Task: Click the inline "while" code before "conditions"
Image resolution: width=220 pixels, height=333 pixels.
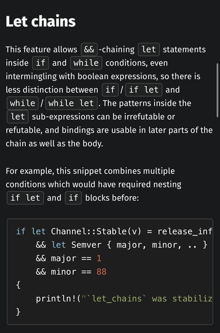Action: tap(86, 63)
